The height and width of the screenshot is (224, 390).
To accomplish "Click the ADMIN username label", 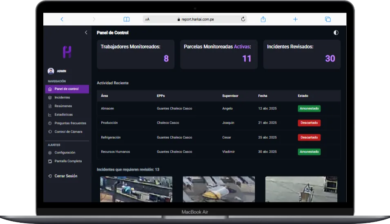I will [x=61, y=71].
